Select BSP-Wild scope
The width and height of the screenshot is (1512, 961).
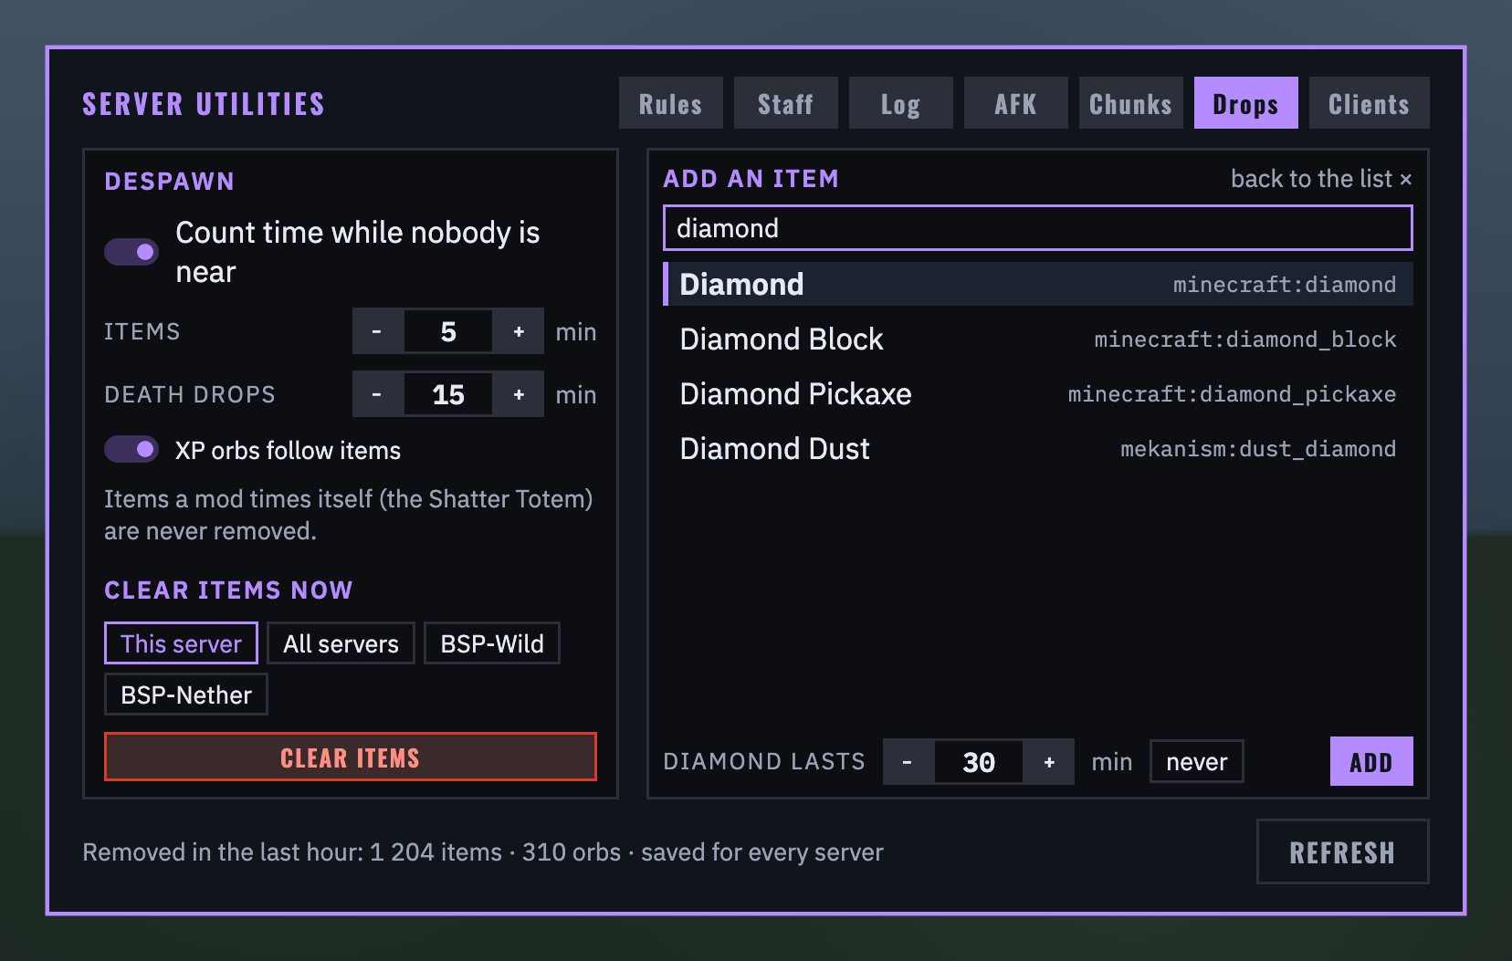(x=492, y=643)
